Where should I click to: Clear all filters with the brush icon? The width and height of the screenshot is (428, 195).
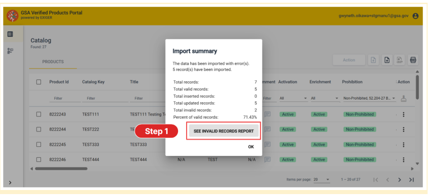403,99
